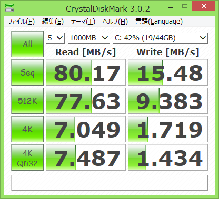219x199 pixels.
Task: Maximize the CrystalDiskMark window
Action: [x=185, y=6]
